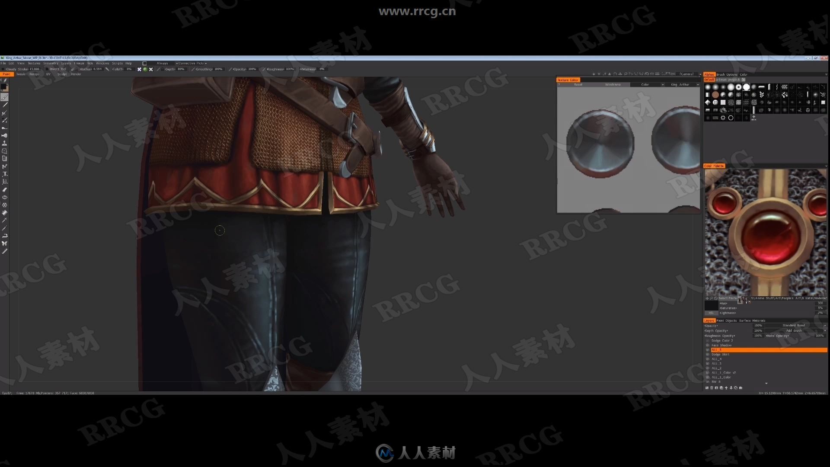The height and width of the screenshot is (467, 830).
Task: Pick the solid white circle alpha
Action: [x=746, y=87]
